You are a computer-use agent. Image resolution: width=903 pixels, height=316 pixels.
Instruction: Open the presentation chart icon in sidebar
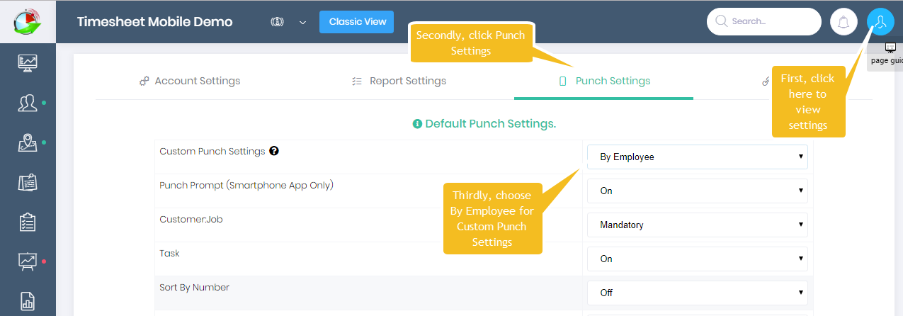click(28, 261)
